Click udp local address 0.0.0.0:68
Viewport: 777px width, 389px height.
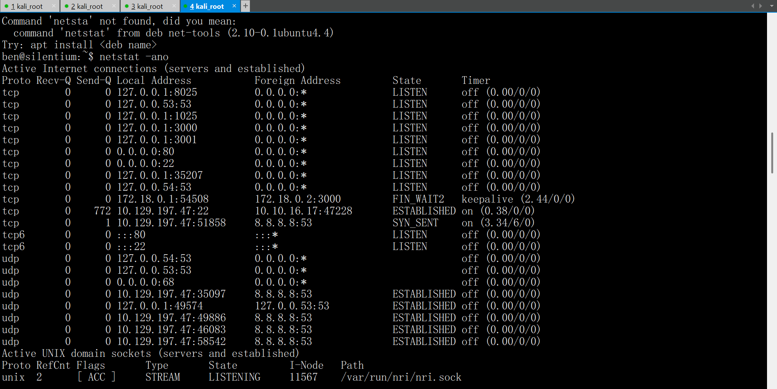click(145, 282)
